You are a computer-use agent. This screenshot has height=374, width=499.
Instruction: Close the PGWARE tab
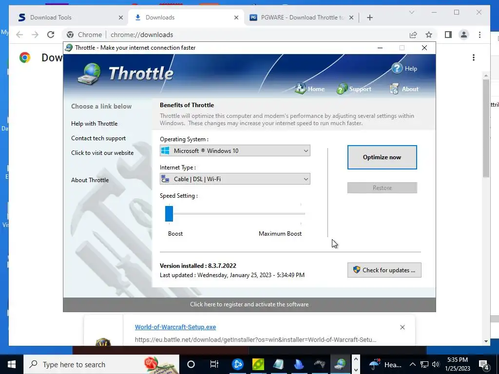point(351,18)
